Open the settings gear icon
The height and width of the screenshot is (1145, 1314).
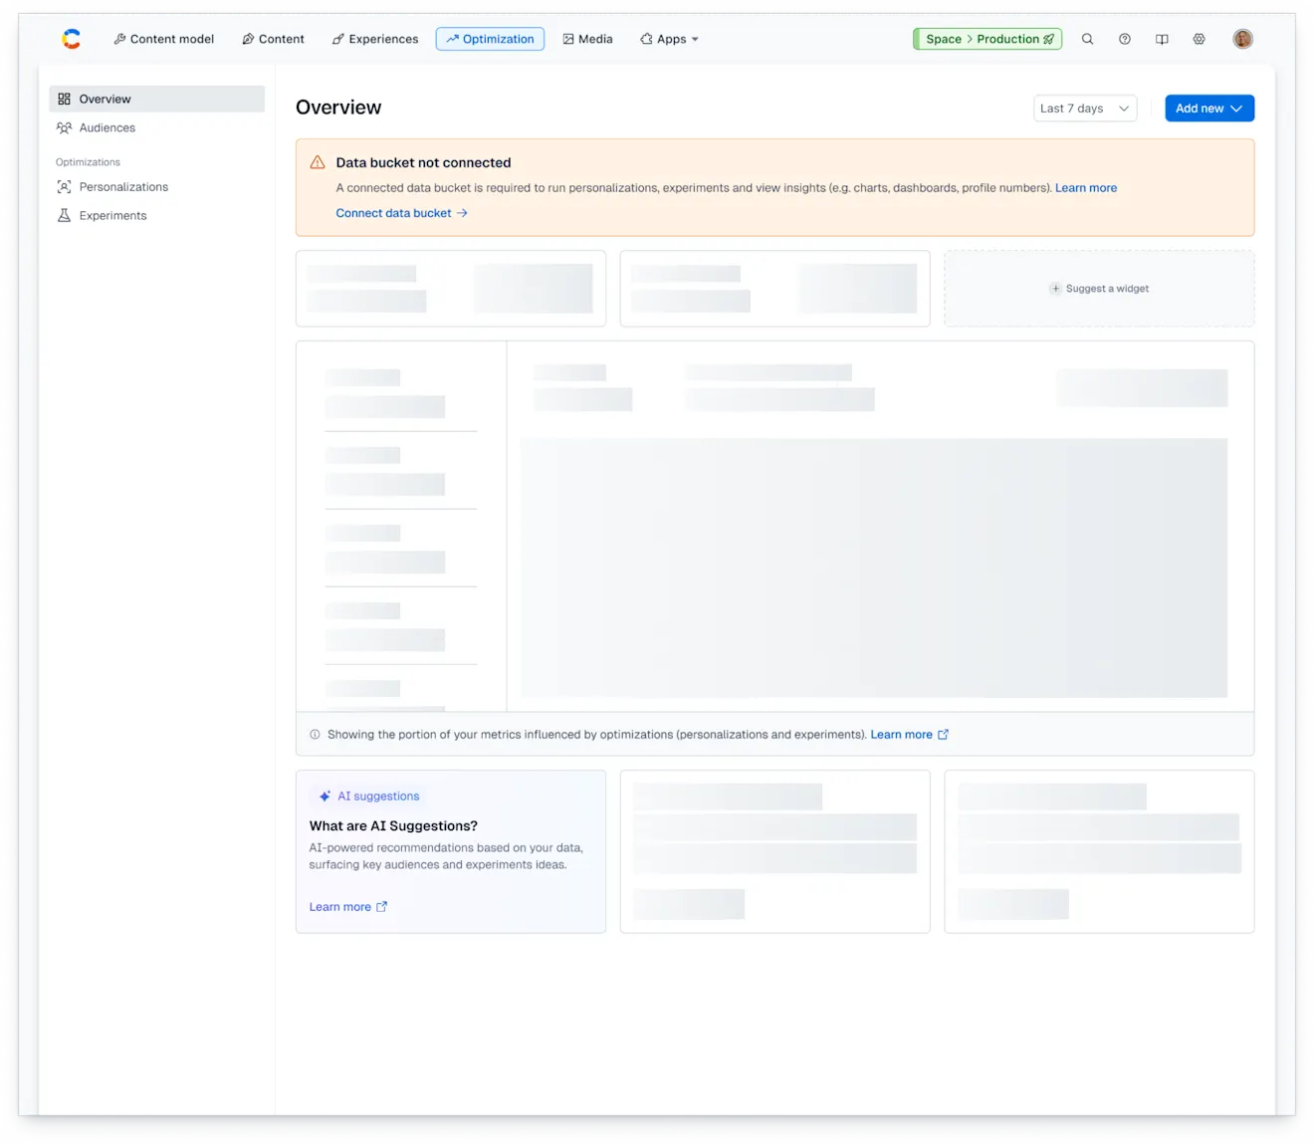pos(1199,39)
